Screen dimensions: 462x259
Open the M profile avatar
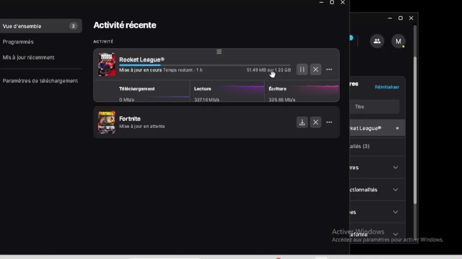[x=398, y=41]
